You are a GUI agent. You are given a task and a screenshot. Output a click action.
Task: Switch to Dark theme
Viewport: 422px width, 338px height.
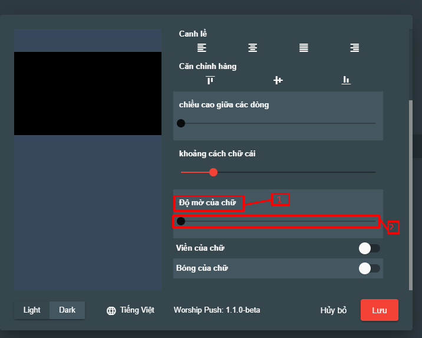tap(67, 310)
